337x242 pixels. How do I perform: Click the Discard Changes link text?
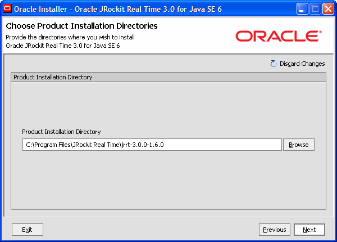[302, 64]
